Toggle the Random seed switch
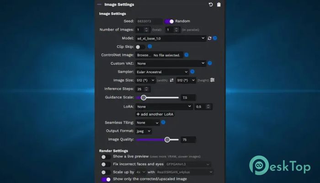This screenshot has height=183, width=320. (x=169, y=21)
